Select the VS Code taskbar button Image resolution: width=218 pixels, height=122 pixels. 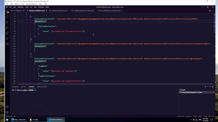56,120
